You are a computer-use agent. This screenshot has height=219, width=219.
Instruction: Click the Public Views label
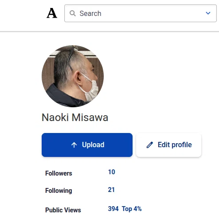[63, 210]
